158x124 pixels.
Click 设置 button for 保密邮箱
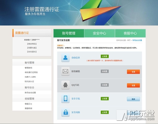[x=133, y=72]
